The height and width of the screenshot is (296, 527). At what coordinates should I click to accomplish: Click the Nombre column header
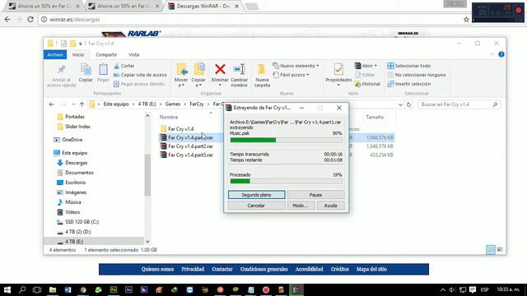(169, 117)
